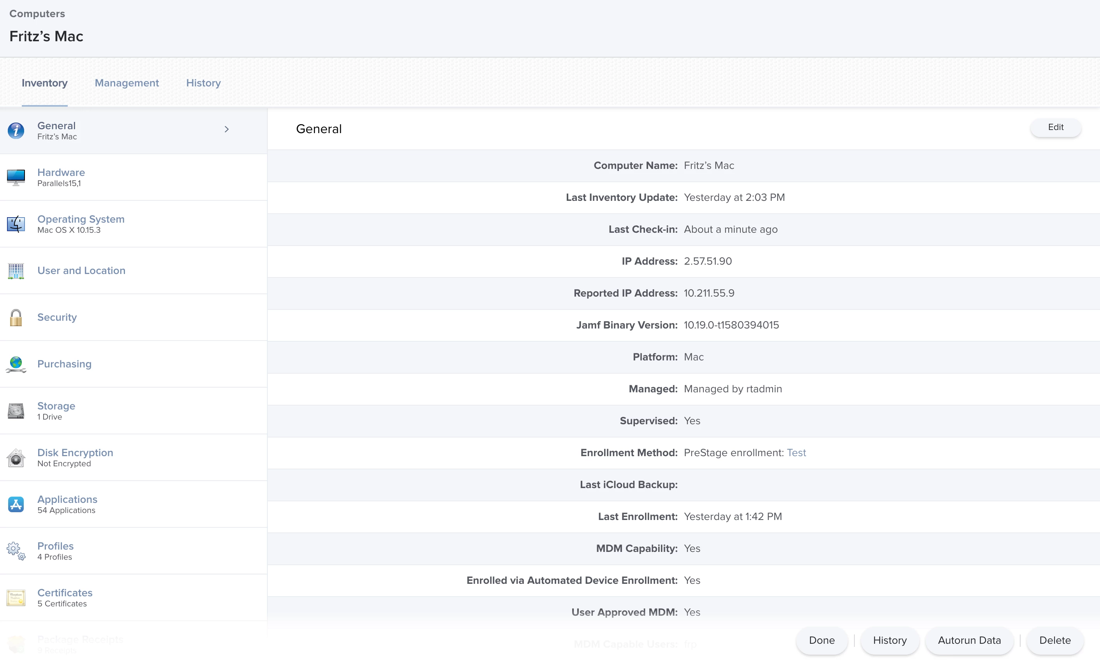Click the Disk Encryption vault icon
Image resolution: width=1100 pixels, height=671 pixels.
pos(16,458)
